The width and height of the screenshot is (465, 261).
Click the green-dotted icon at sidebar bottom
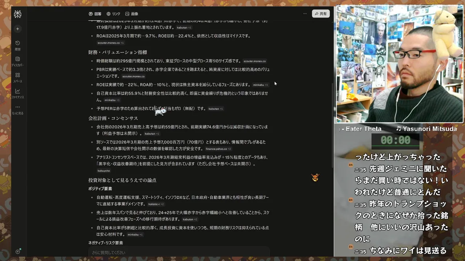(18, 251)
